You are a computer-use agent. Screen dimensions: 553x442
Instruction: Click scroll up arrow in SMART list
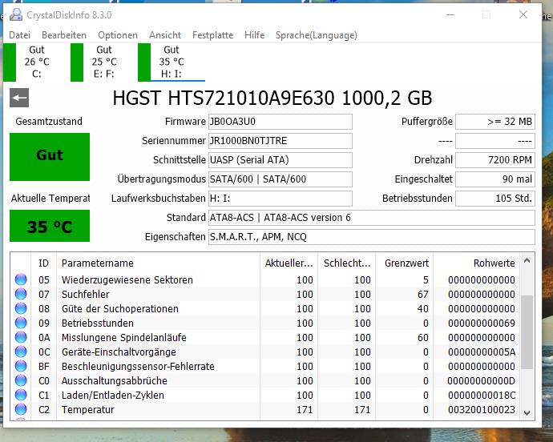point(527,261)
